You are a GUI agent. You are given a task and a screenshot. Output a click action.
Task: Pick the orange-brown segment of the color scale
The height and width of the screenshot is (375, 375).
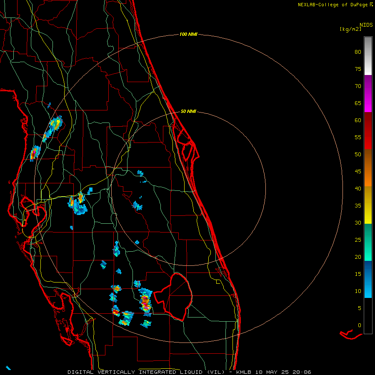coord(368,168)
